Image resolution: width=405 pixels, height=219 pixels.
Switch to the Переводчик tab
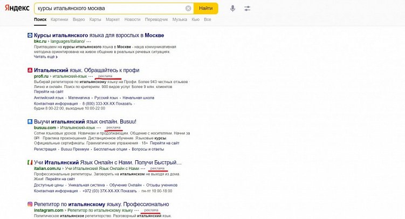point(156,19)
